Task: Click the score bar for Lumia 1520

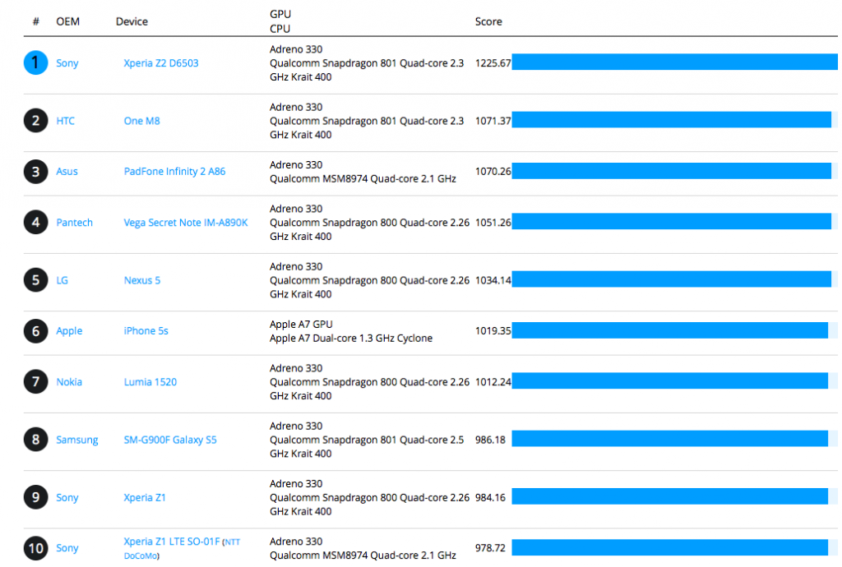Action: (669, 380)
